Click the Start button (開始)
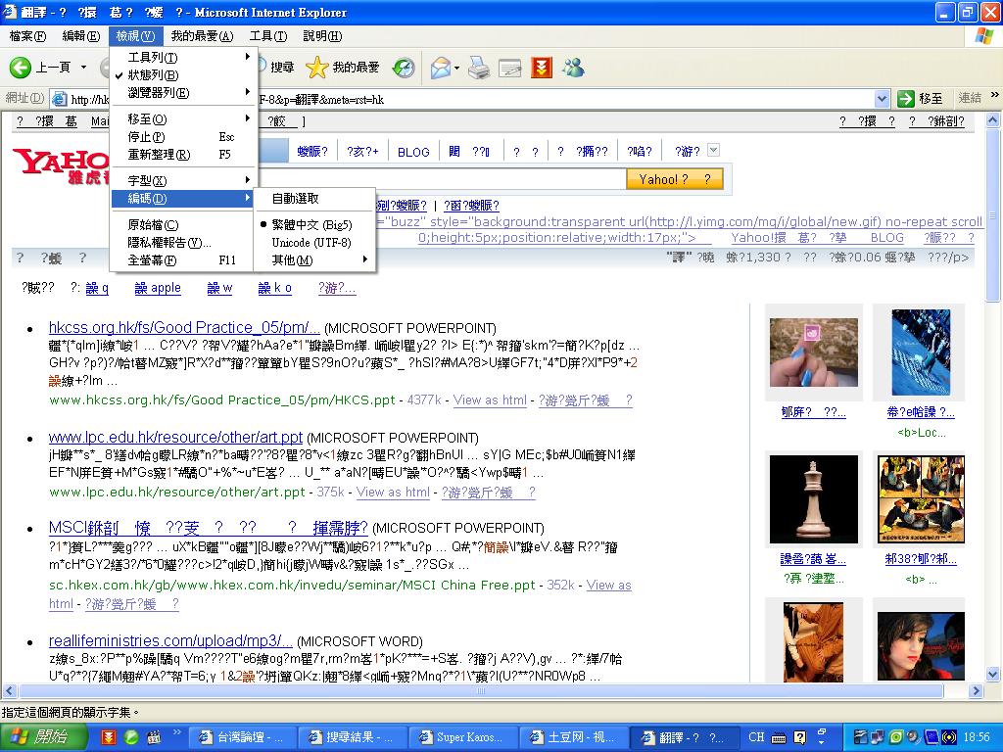 point(42,736)
